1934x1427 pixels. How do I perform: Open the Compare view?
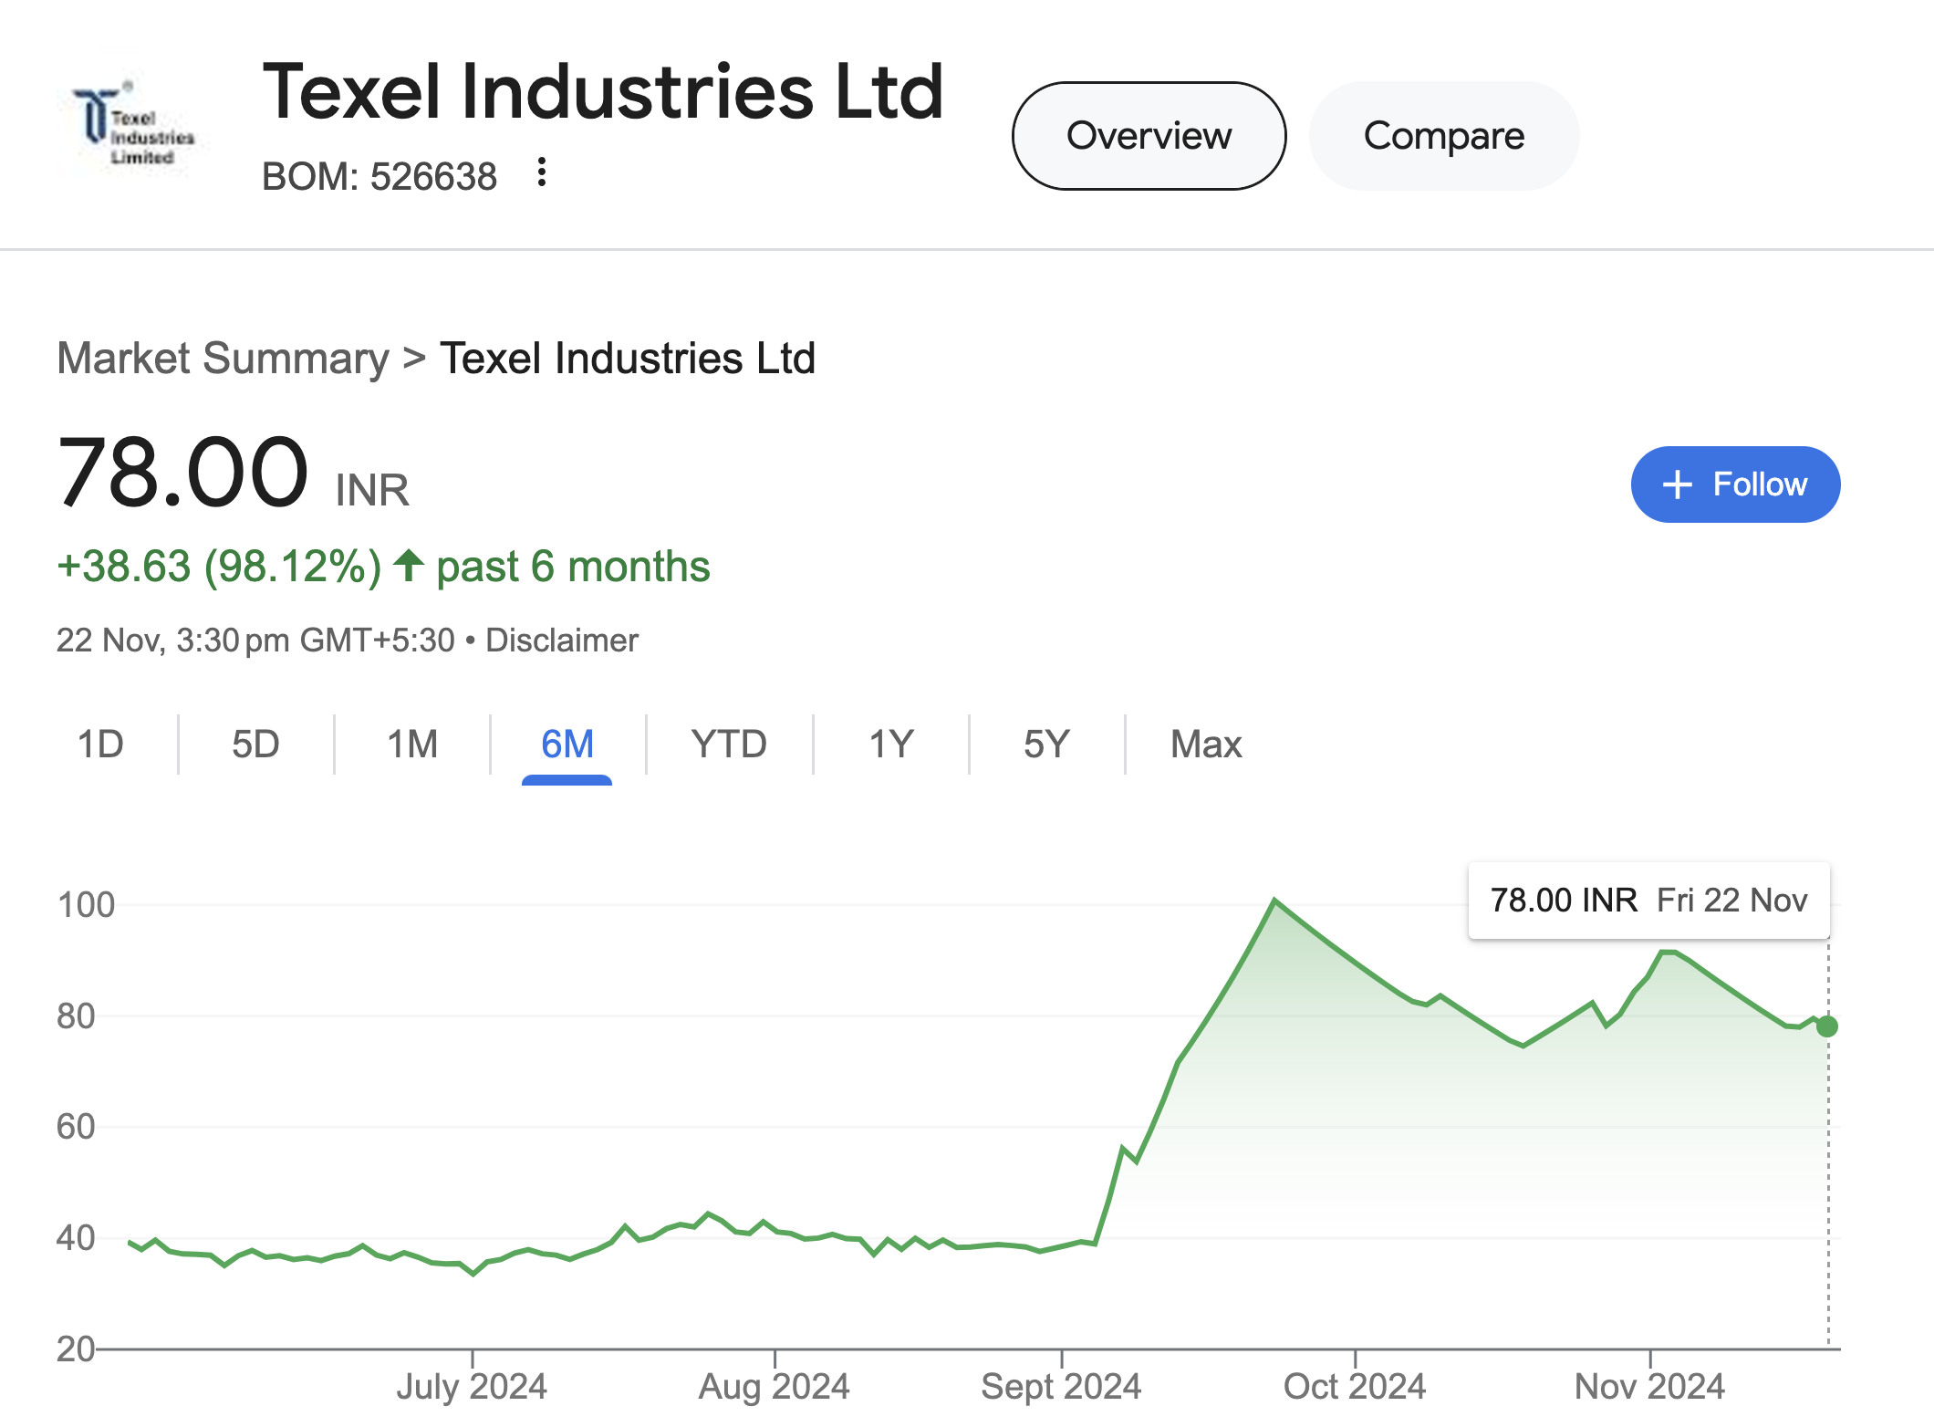point(1443,136)
